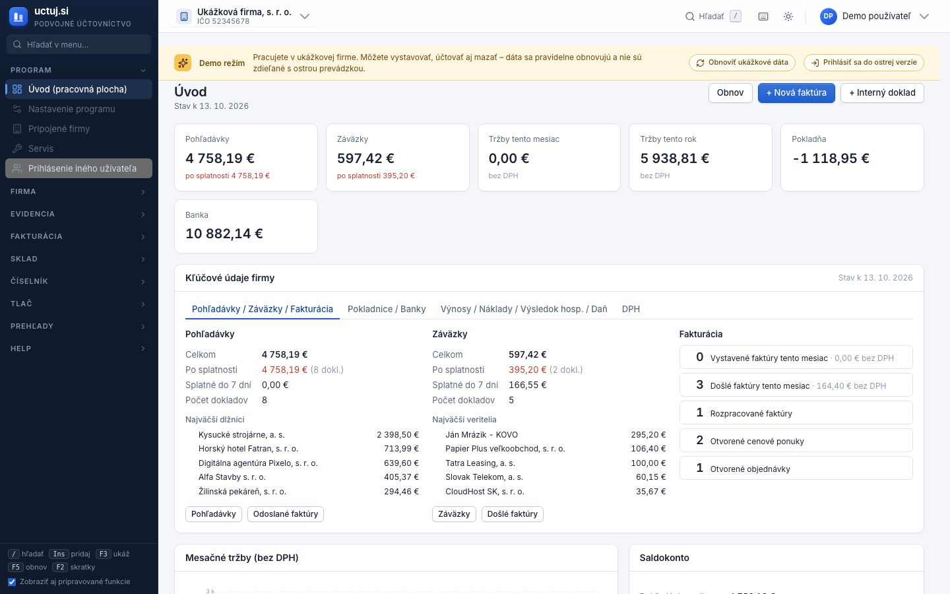Open Úvod (pracovná plocha) in sidebar
This screenshot has width=950, height=594.
79,89
